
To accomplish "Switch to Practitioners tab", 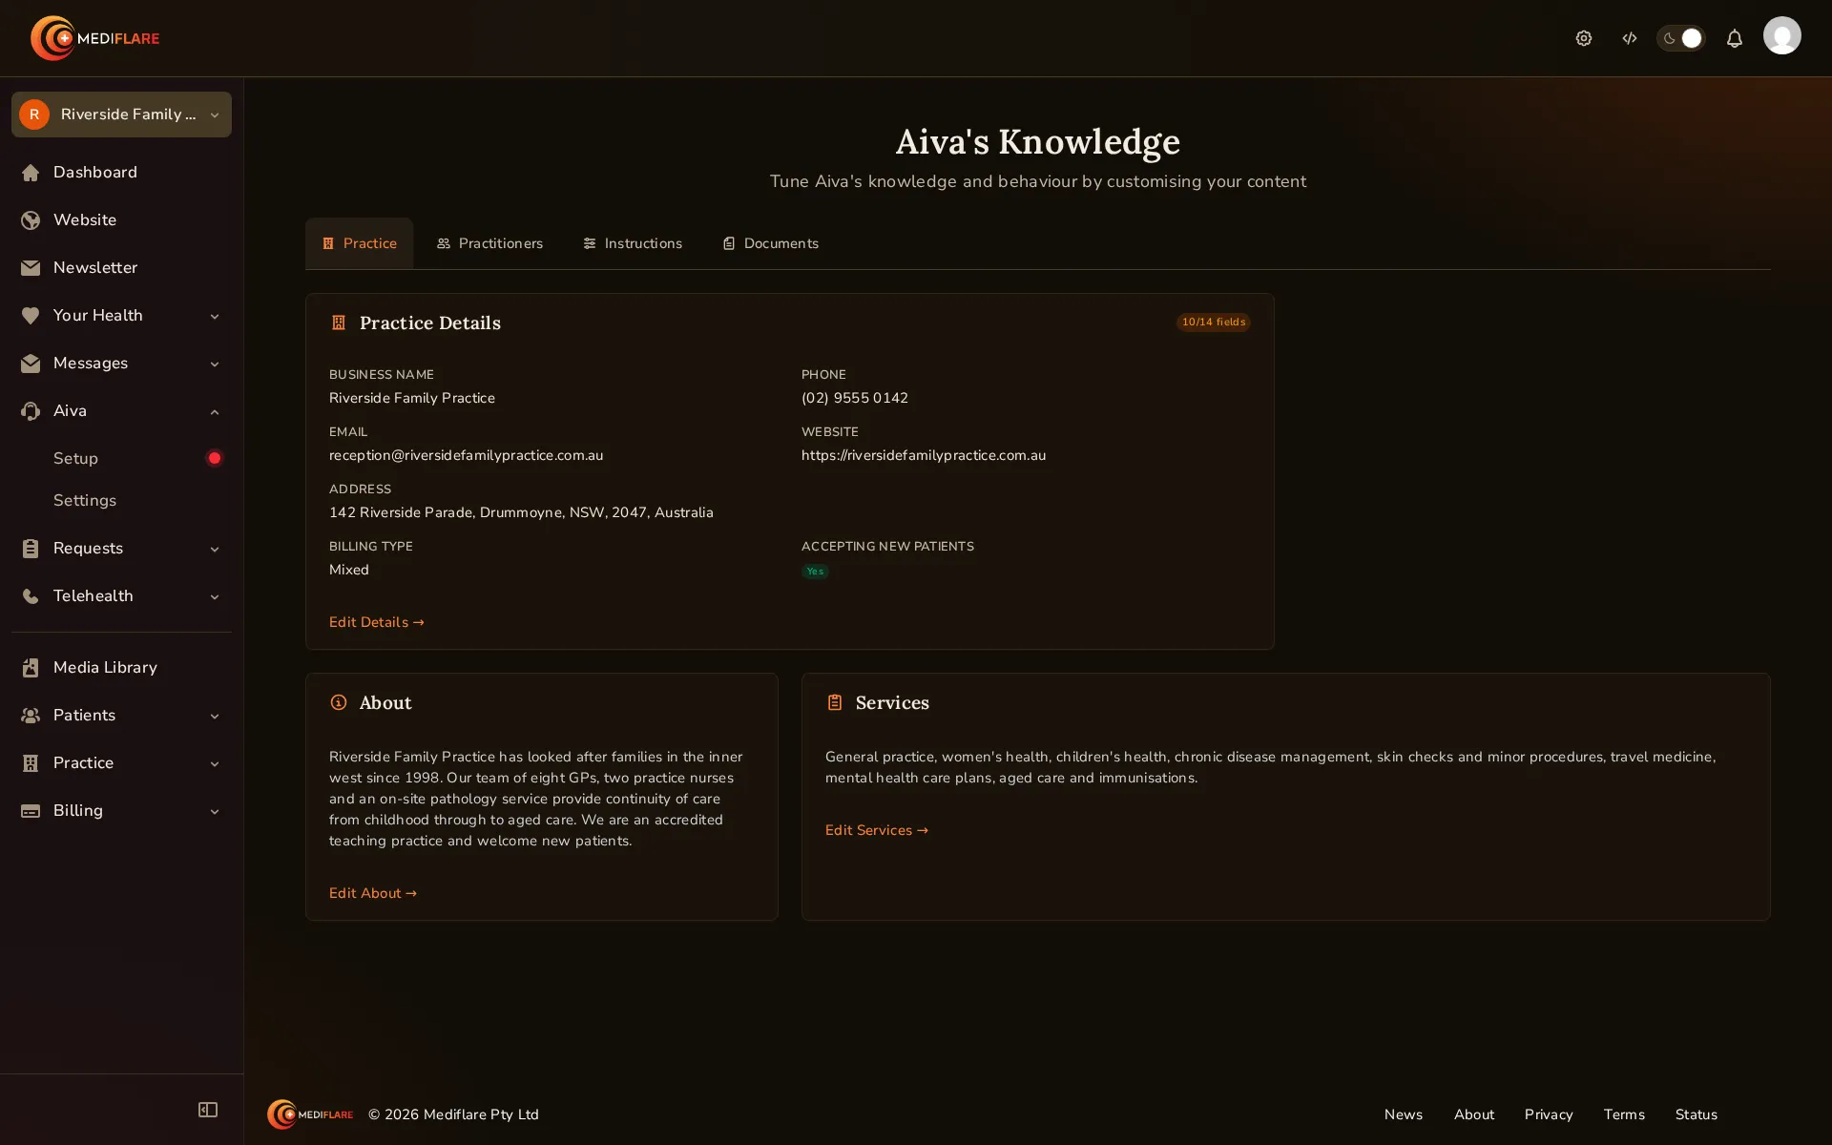I will point(489,243).
